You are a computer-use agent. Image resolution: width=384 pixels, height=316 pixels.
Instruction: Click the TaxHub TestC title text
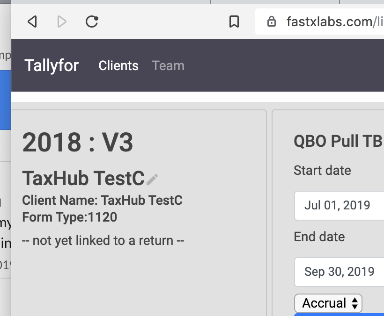click(83, 178)
